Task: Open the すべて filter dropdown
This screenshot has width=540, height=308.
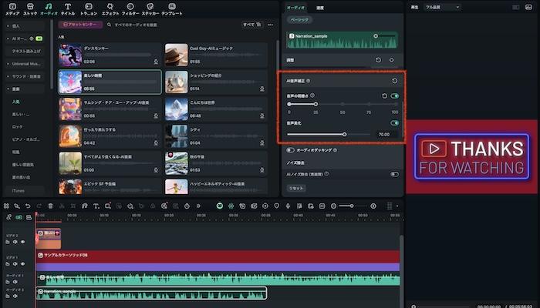Action: point(251,25)
